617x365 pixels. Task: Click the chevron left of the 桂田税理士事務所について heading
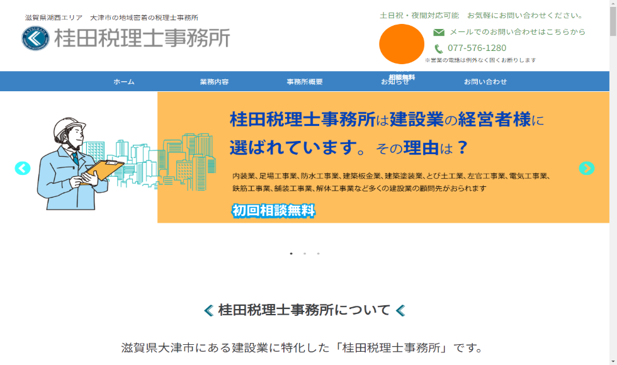click(208, 310)
